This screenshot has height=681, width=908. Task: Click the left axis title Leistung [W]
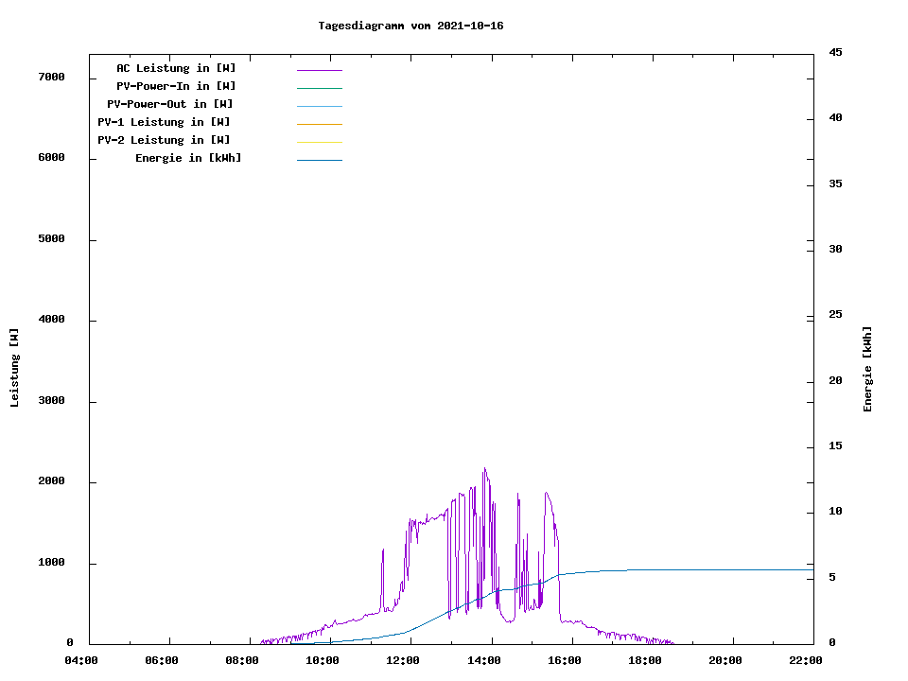(14, 368)
